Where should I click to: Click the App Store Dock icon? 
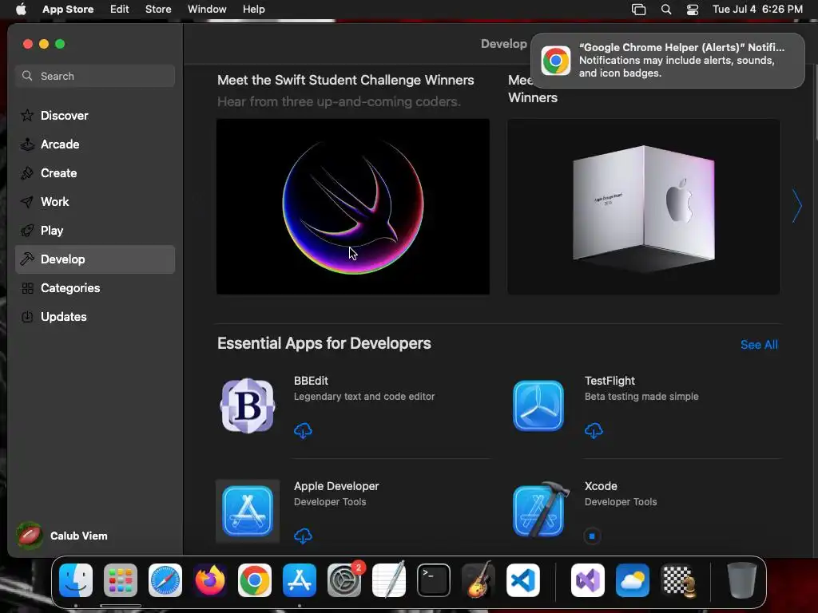[300, 580]
